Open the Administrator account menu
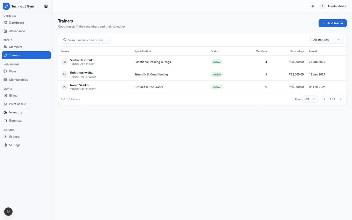Viewport: 352px width, 220px height. tap(333, 6)
